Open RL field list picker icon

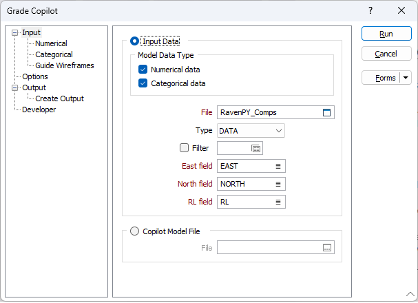278,202
